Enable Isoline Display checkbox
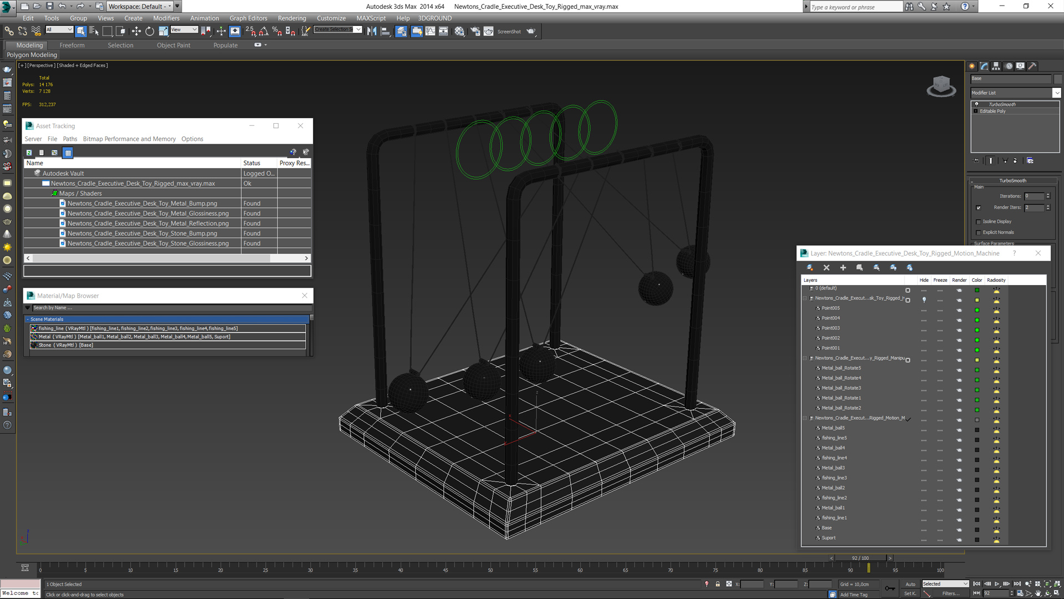The height and width of the screenshot is (599, 1064). point(978,222)
